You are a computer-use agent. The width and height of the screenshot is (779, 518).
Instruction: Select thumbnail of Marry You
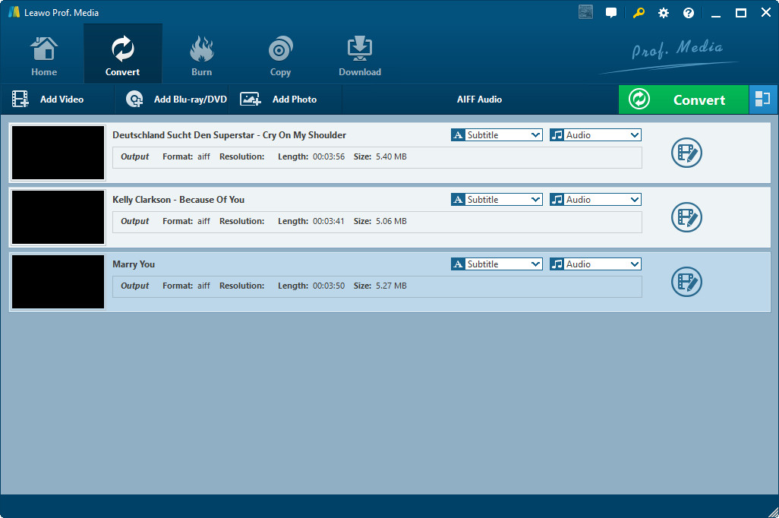[x=58, y=282]
